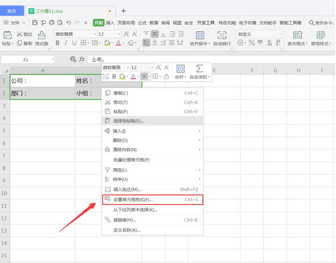
Task: Toggle ribbon middle vertical alignment
Action: click(155, 34)
